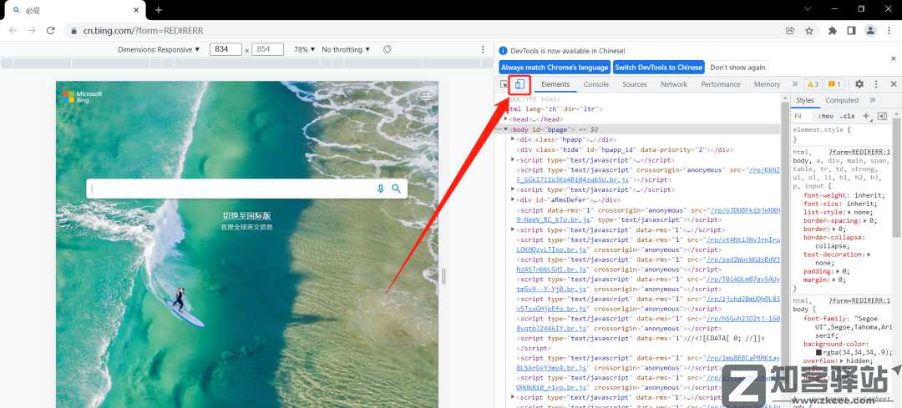Toggle the device toolbar icon

pos(519,84)
